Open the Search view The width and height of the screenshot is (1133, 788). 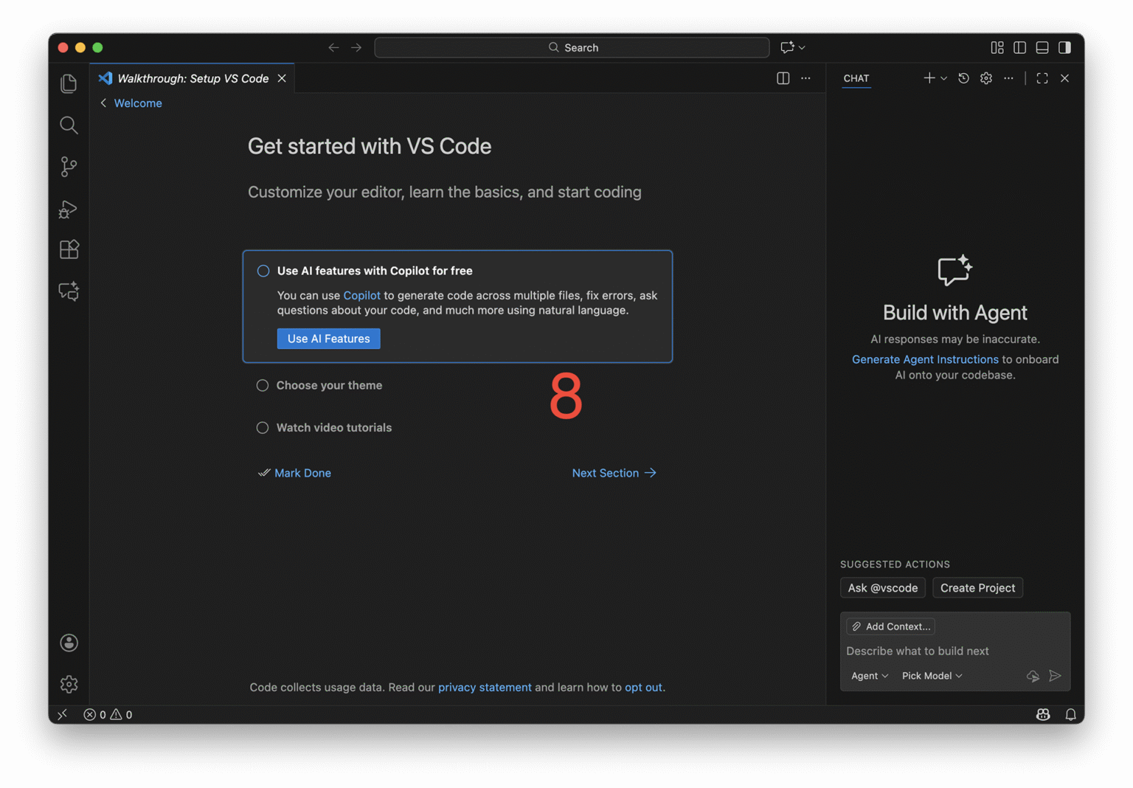(x=69, y=125)
